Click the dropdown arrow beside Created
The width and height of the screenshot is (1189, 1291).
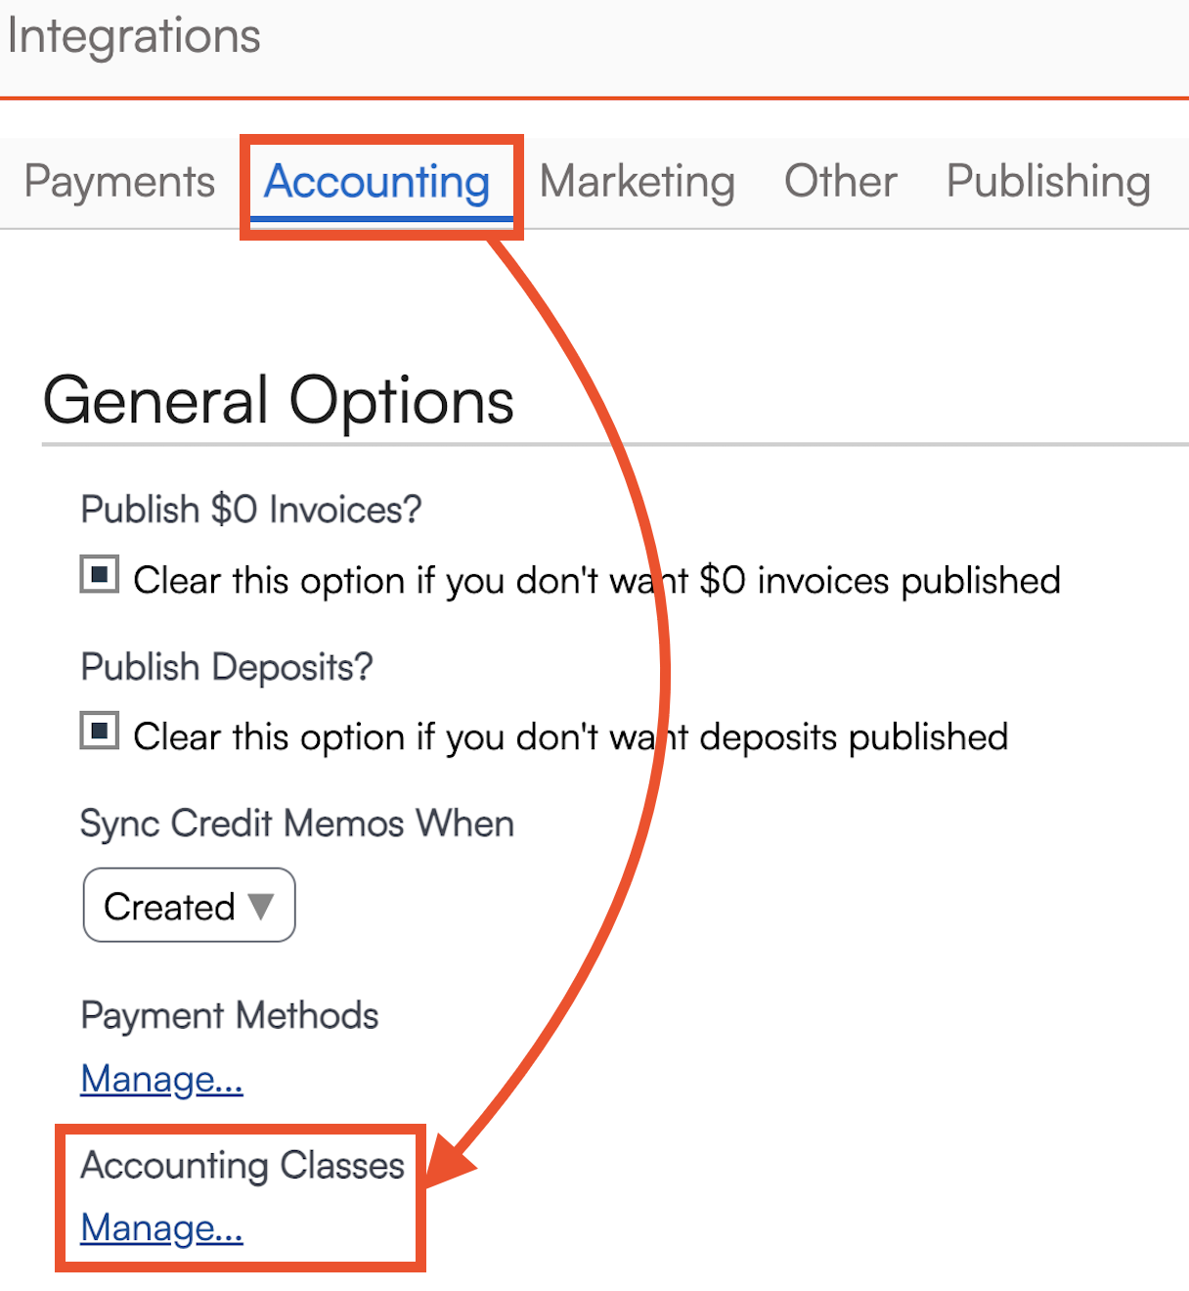pyautogui.click(x=260, y=906)
